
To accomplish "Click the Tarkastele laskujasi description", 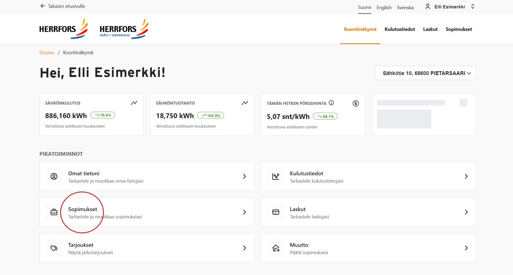I will click(309, 217).
